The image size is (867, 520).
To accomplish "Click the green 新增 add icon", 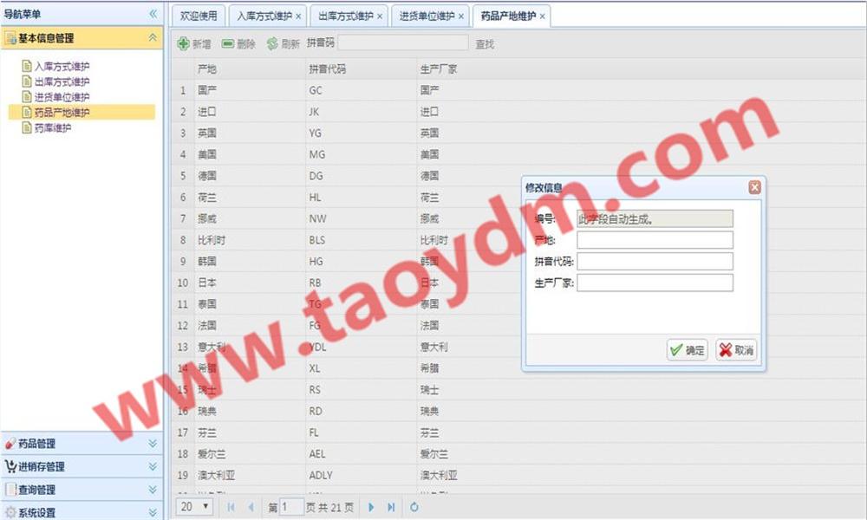I will [x=183, y=43].
